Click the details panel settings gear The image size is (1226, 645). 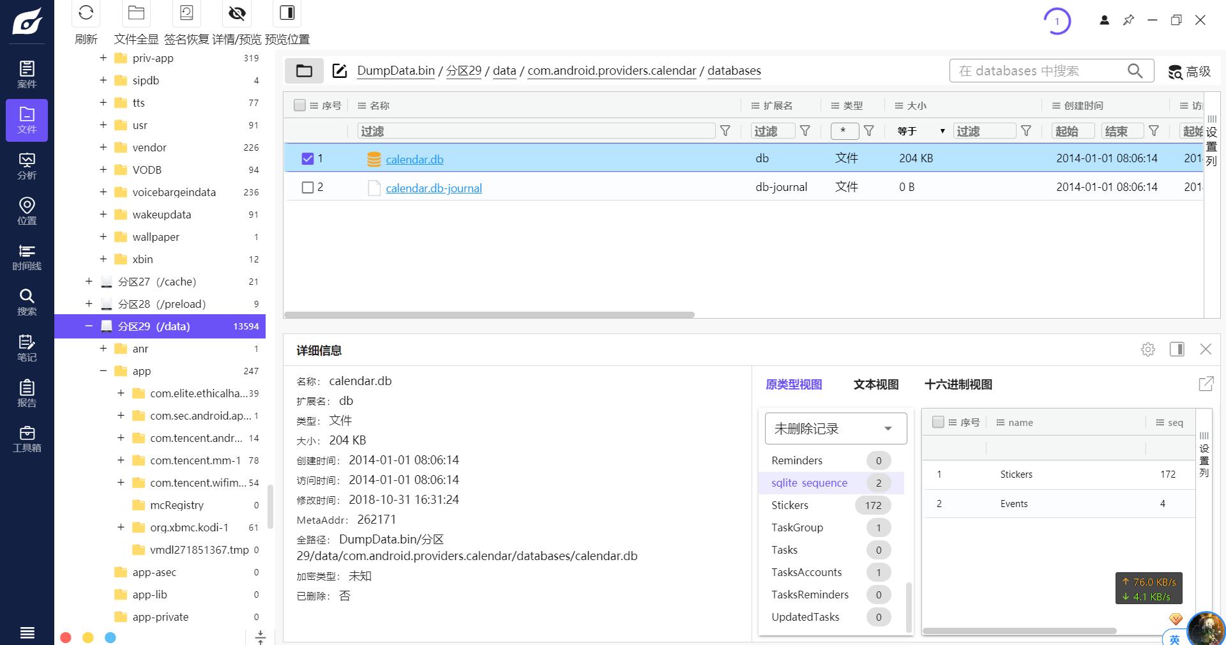pyautogui.click(x=1148, y=349)
